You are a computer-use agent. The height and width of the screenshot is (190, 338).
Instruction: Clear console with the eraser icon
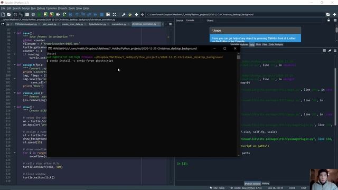(x=330, y=51)
